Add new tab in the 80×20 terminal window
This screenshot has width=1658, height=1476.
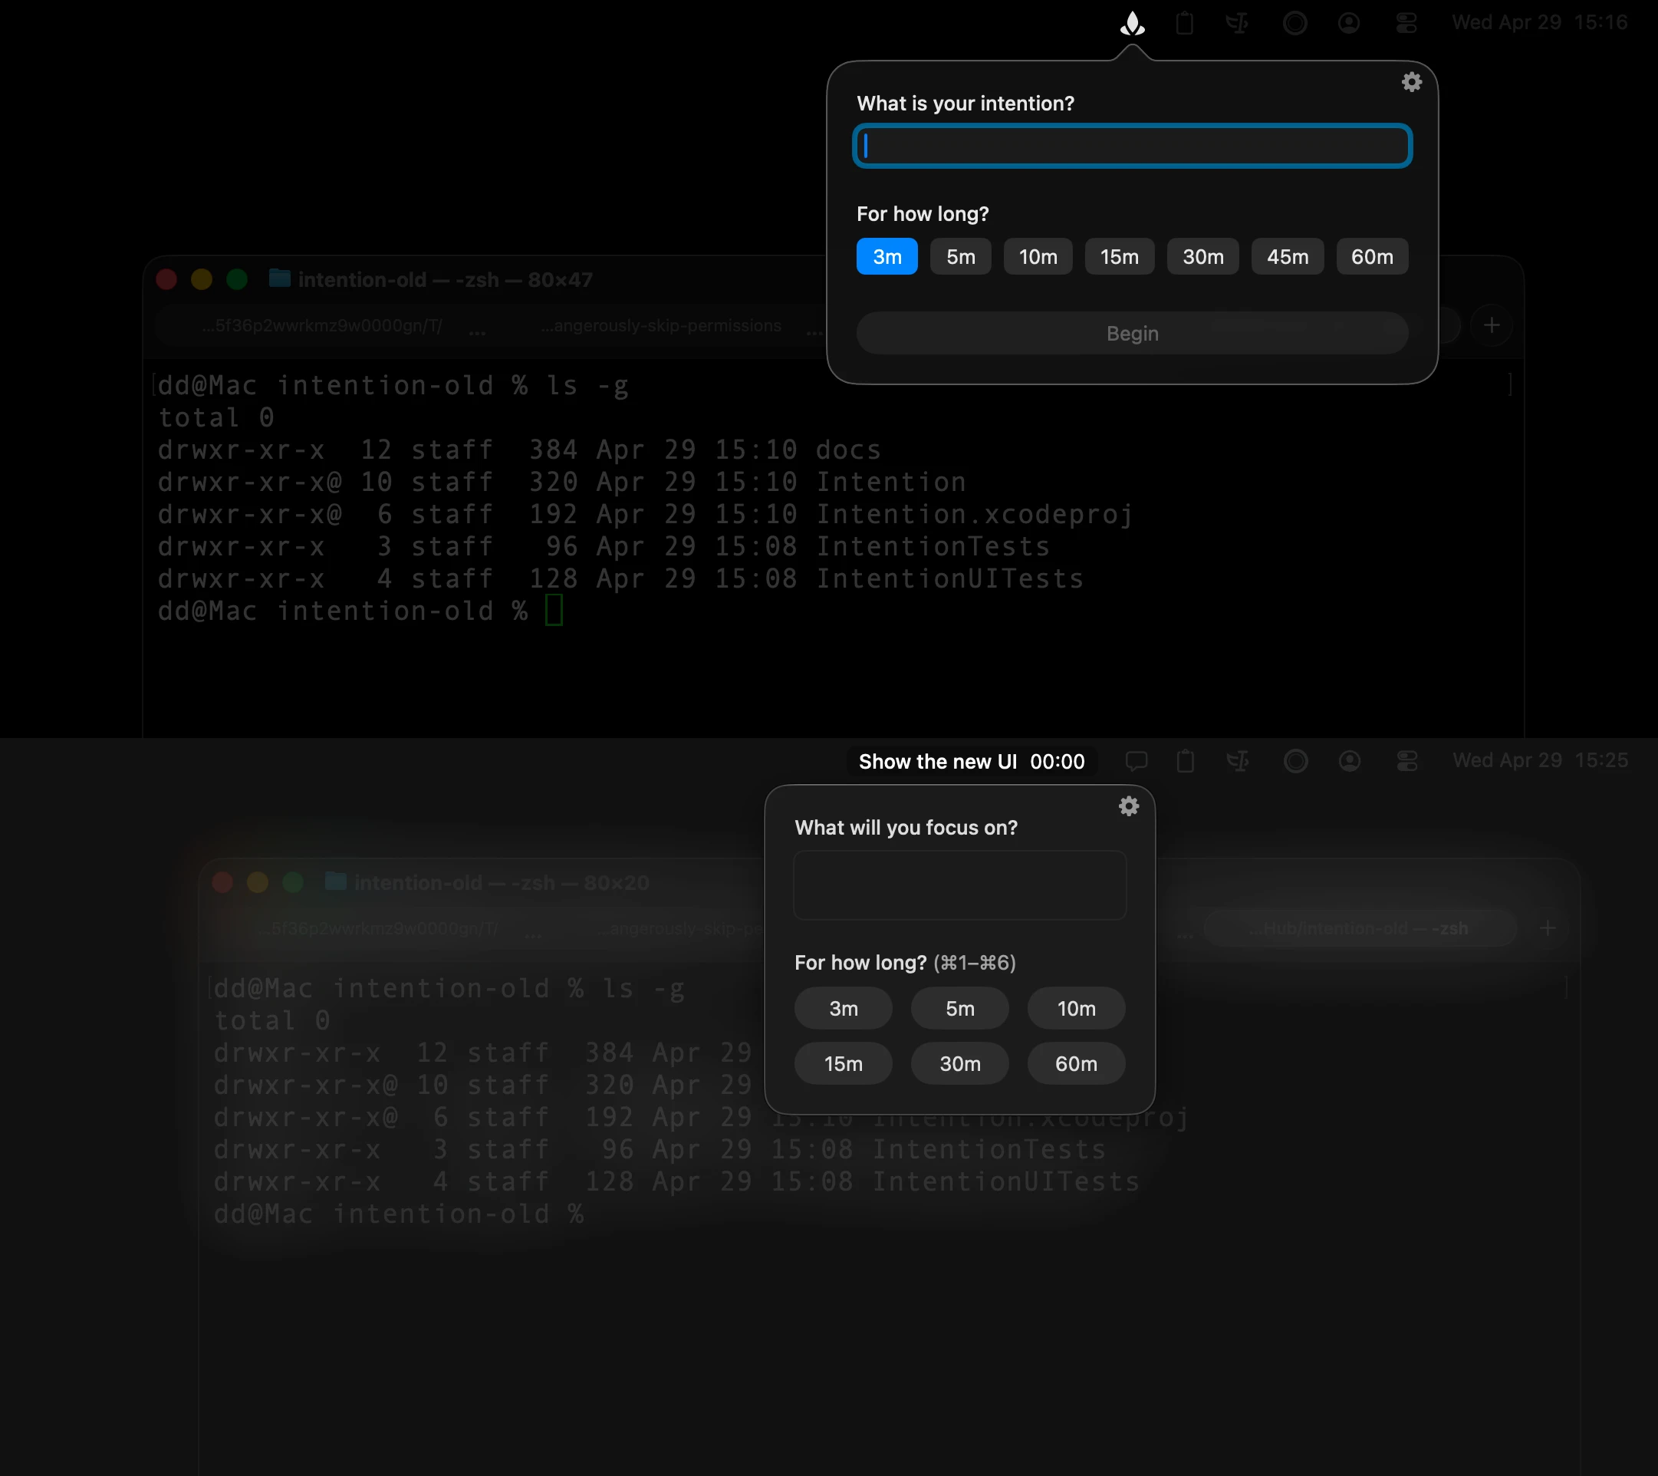click(x=1547, y=928)
